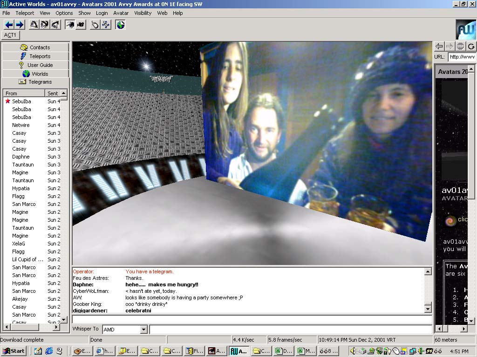Screen dimensions: 477x357
Task: Click the web browser reload icon
Action: click(x=471, y=46)
